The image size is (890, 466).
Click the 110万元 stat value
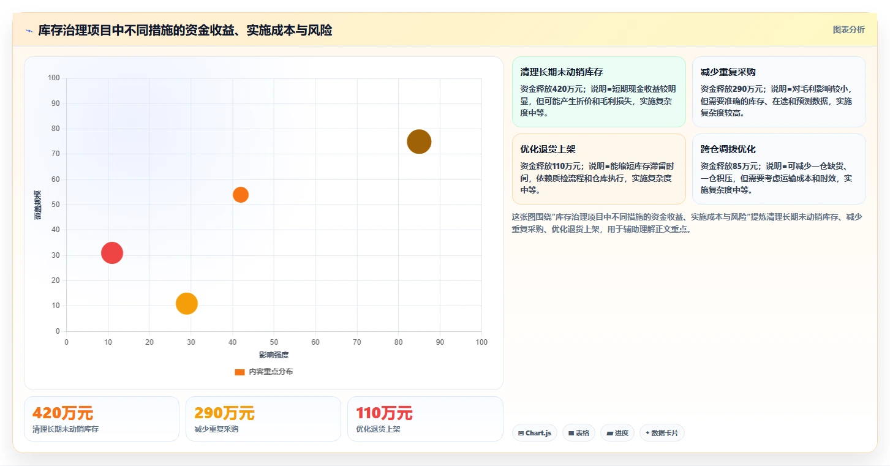(x=384, y=413)
